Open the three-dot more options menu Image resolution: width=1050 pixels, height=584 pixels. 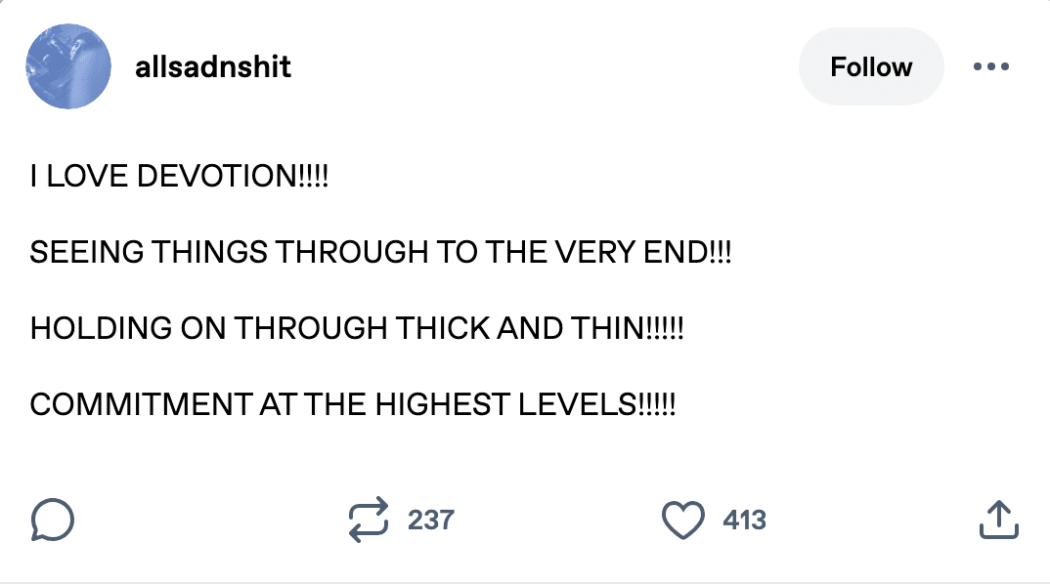click(x=990, y=67)
